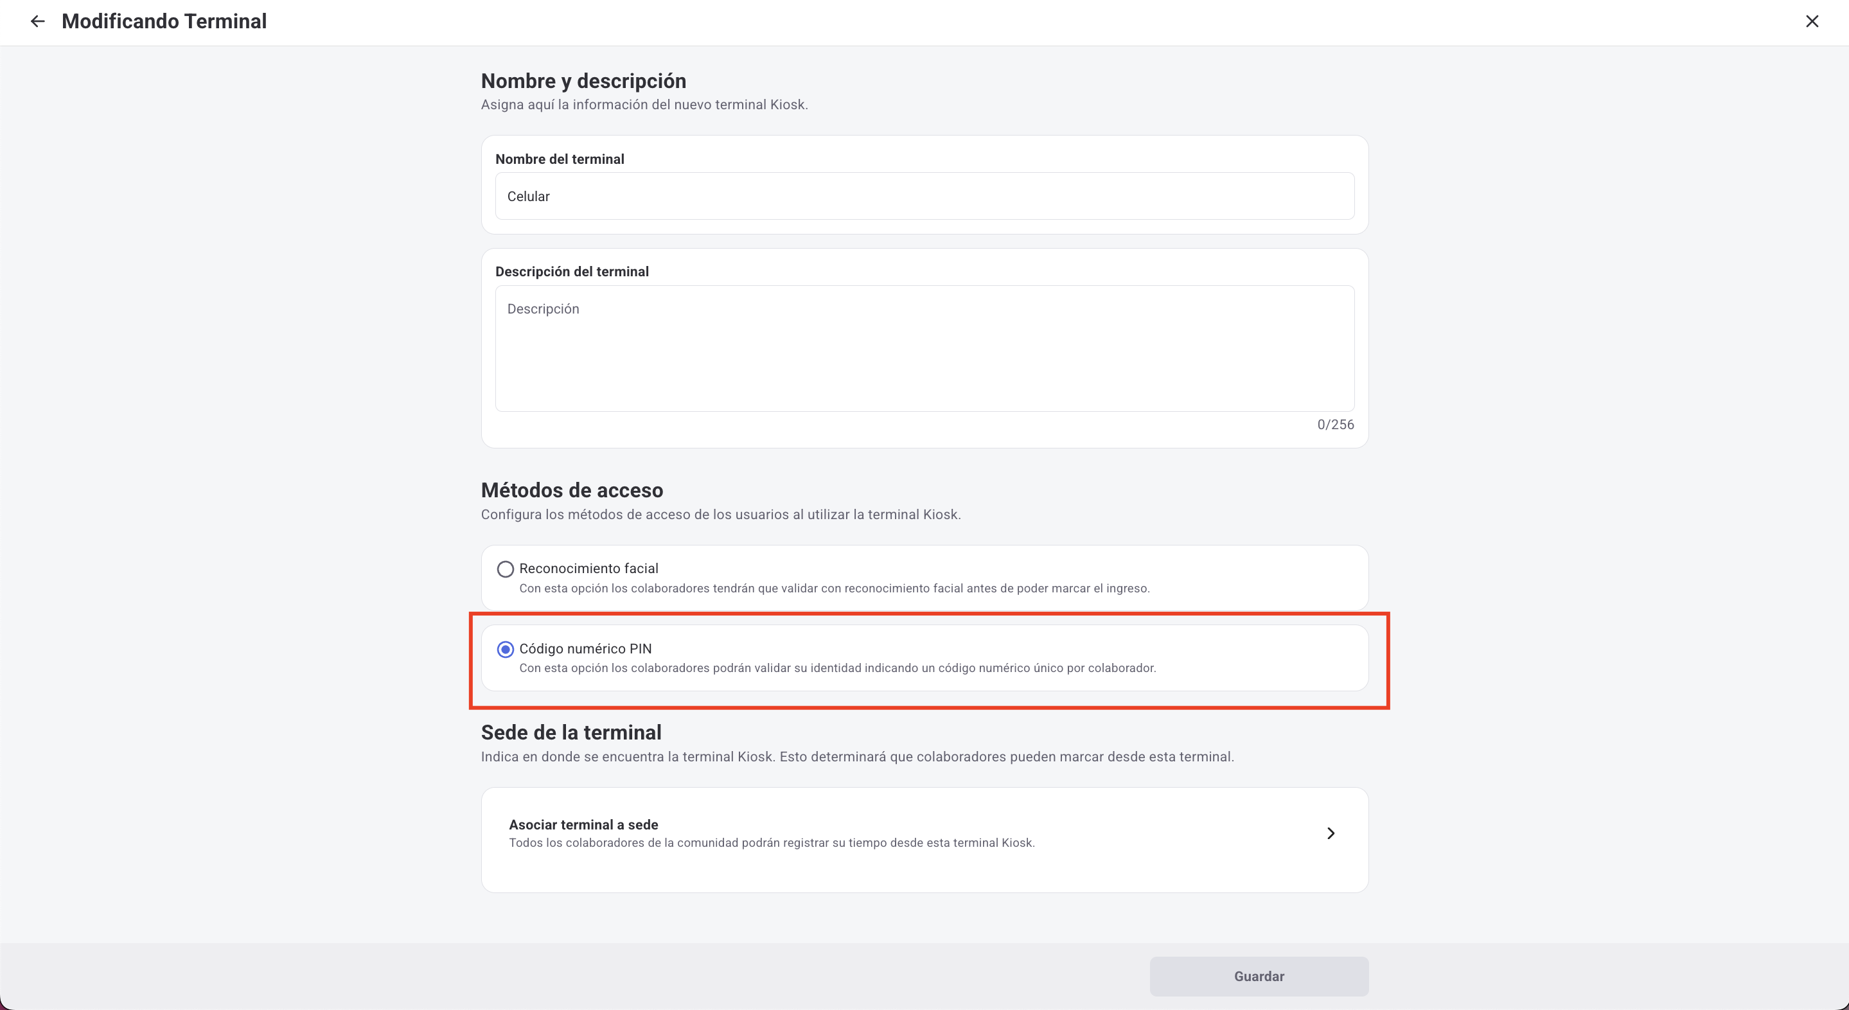Click the Descripción del terminal label
1849x1010 pixels.
point(571,271)
